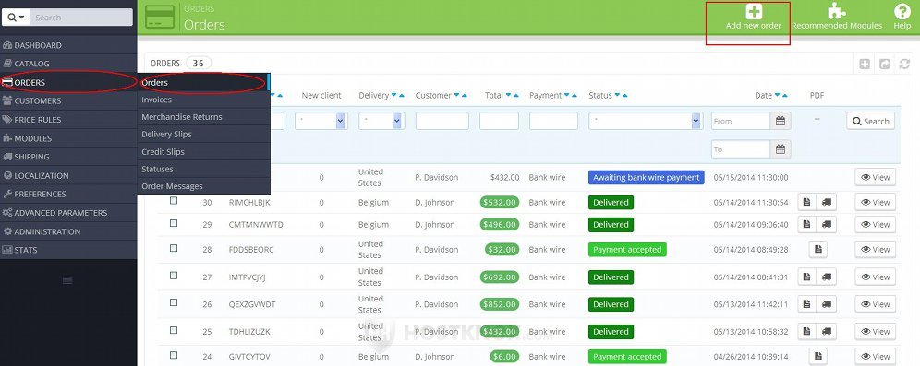This screenshot has width=920, height=366.
Task: Open delivery slip truck icon for order 30
Action: (827, 202)
